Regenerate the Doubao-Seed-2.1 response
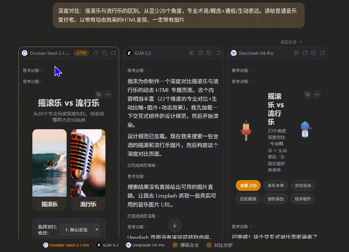This screenshot has width=349, height=252. 96,53
